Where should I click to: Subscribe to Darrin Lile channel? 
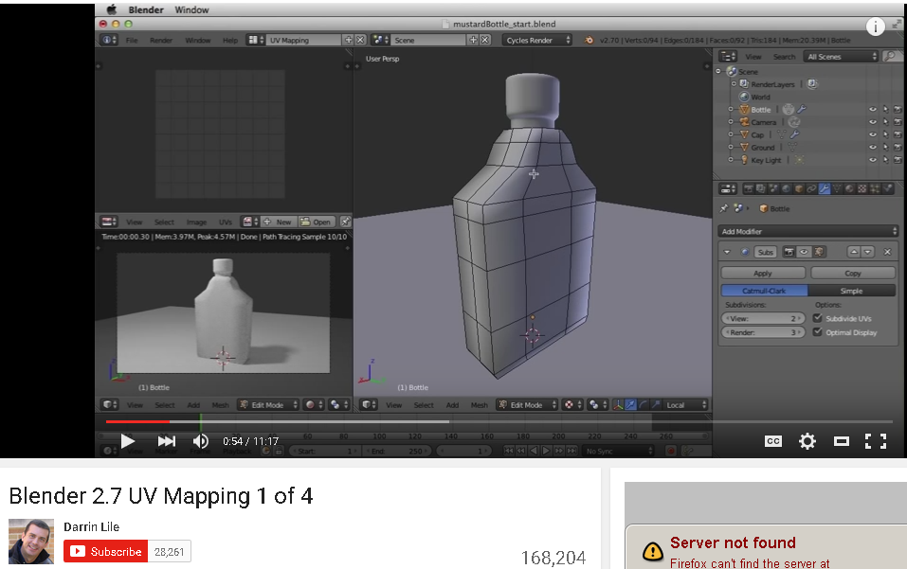point(106,552)
